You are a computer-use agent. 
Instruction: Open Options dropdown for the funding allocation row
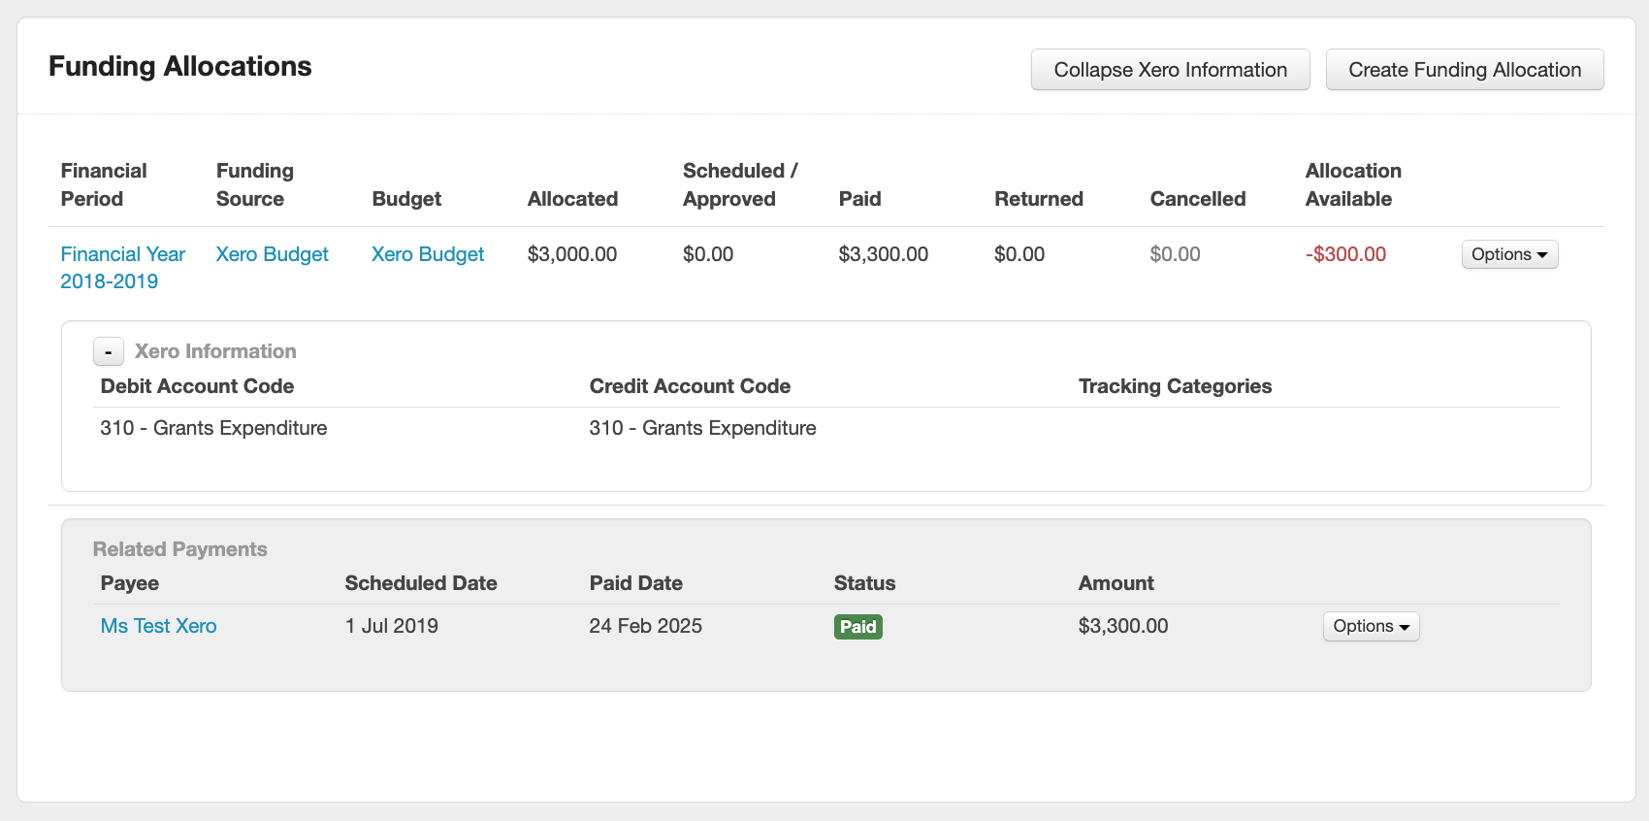(x=1508, y=254)
